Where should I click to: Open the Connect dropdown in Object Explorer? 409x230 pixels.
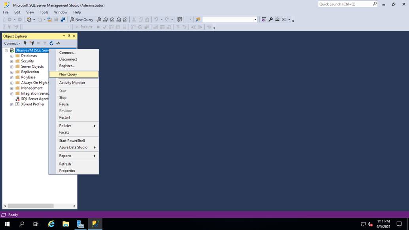[12, 43]
